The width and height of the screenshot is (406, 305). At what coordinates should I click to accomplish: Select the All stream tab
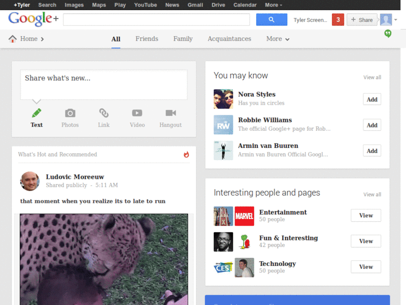click(116, 39)
